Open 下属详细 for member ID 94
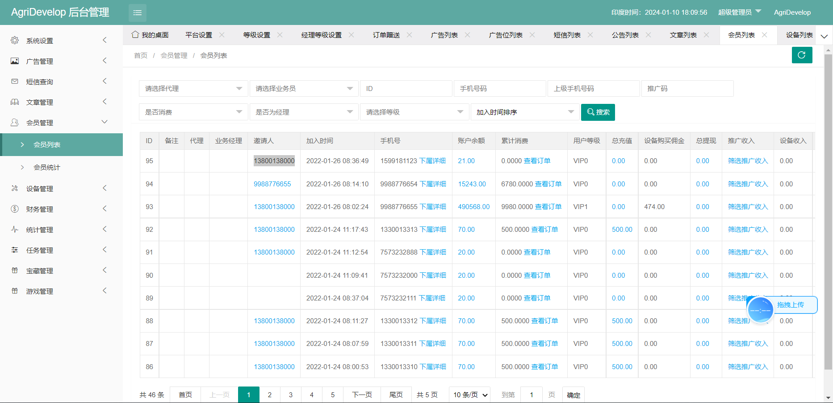Viewport: 833px width, 403px height. coord(433,184)
